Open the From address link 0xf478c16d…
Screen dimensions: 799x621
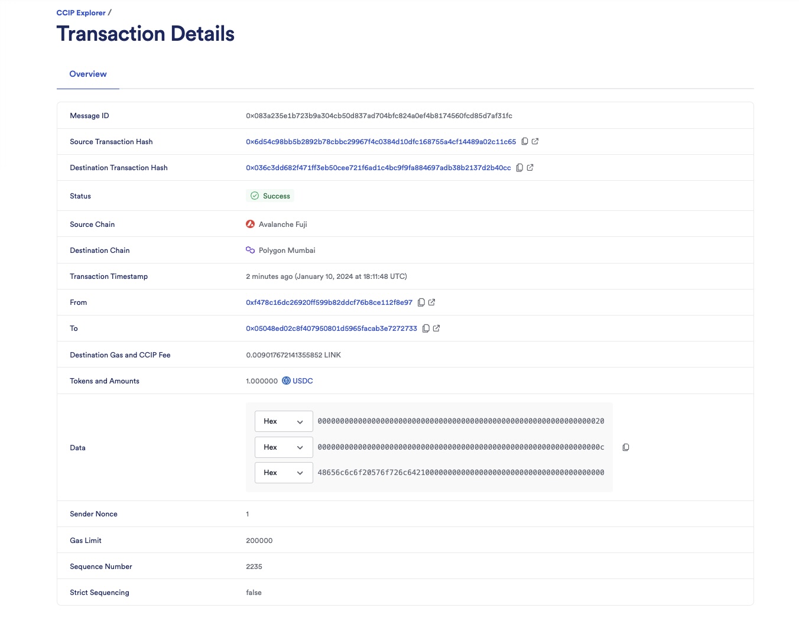pyautogui.click(x=329, y=303)
